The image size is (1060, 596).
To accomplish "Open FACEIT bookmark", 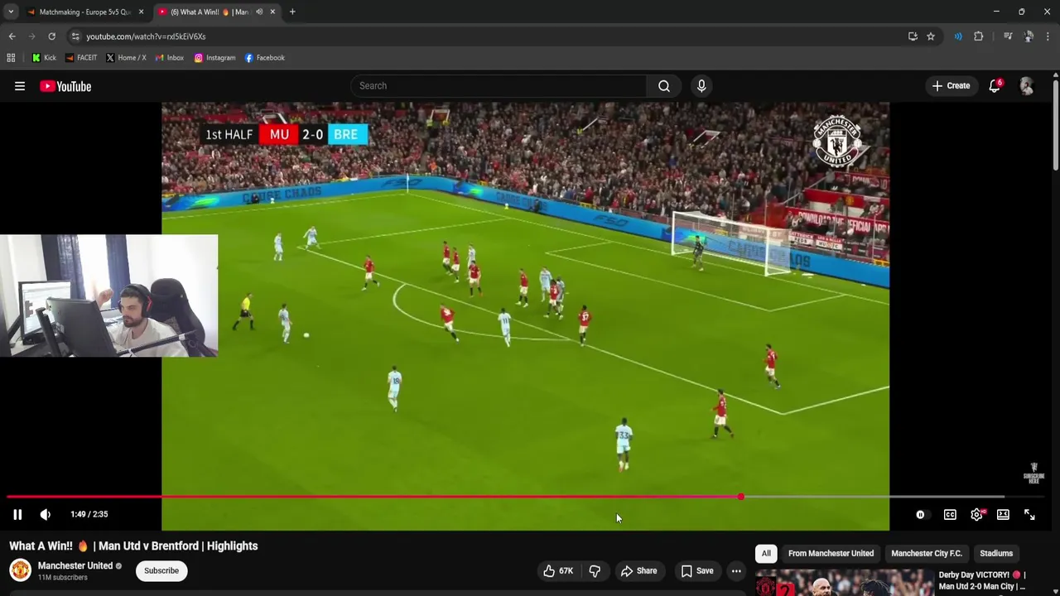I will pyautogui.click(x=81, y=58).
